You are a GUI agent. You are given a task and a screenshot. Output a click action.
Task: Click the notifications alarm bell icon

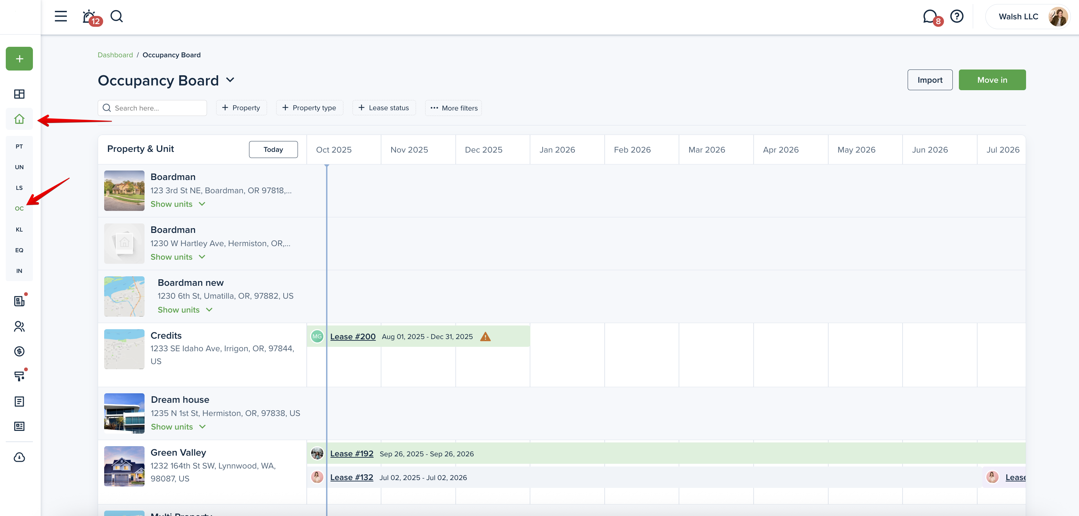tap(89, 17)
